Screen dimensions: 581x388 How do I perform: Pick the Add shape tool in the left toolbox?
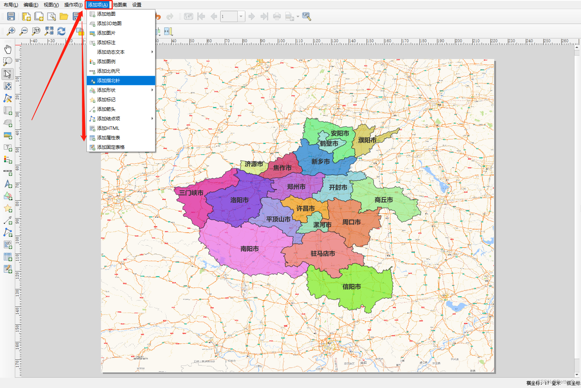(x=8, y=196)
